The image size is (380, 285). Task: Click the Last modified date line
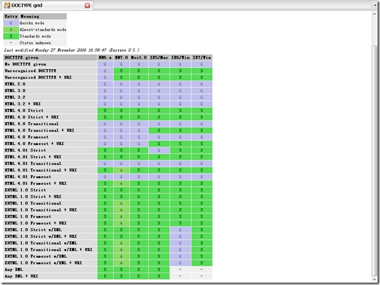(x=71, y=50)
